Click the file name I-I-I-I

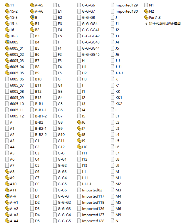pyautogui.click(x=86, y=184)
